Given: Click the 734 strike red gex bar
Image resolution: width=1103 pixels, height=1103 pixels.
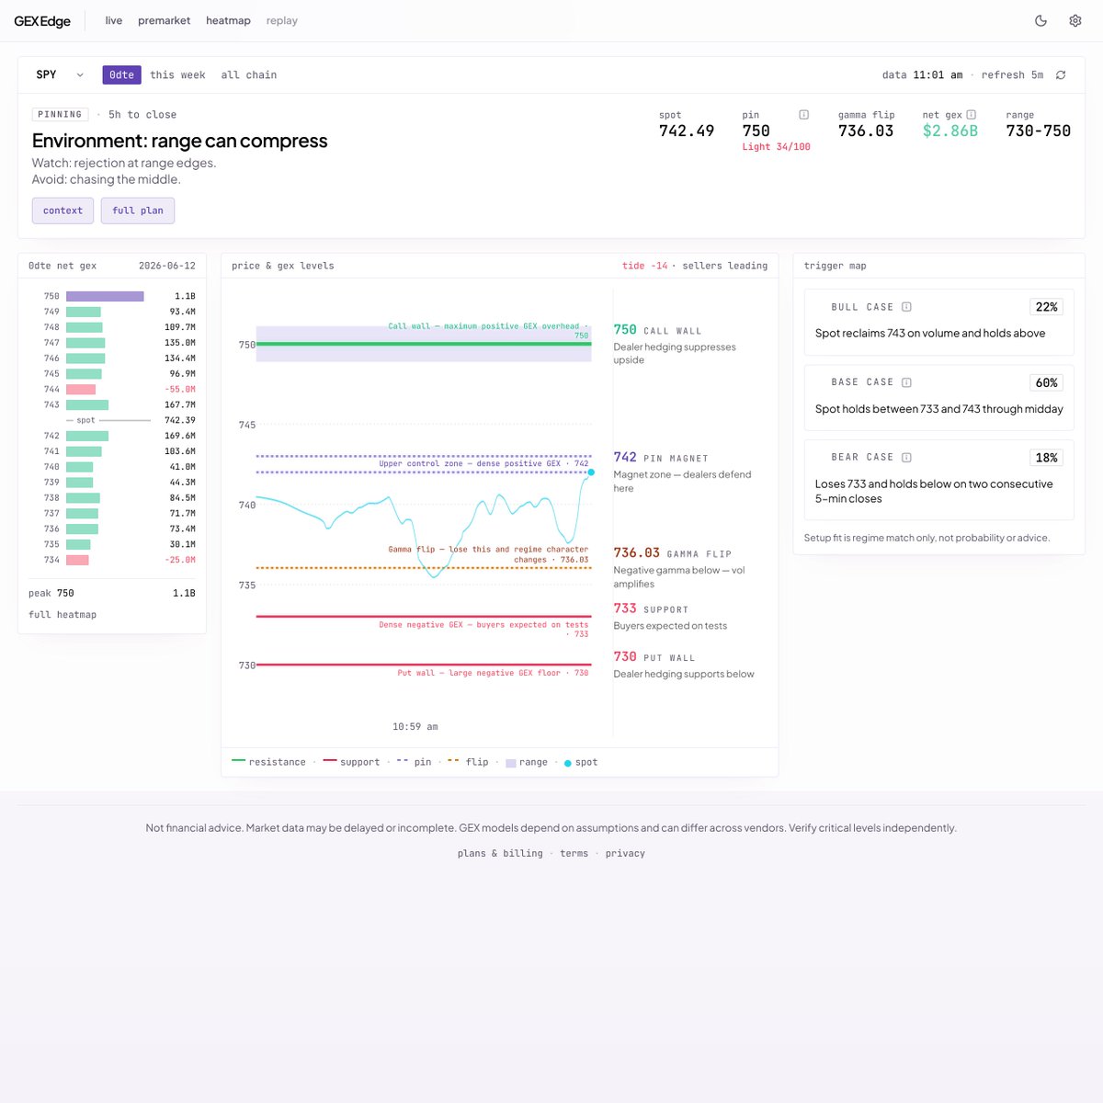Looking at the screenshot, I should (77, 560).
